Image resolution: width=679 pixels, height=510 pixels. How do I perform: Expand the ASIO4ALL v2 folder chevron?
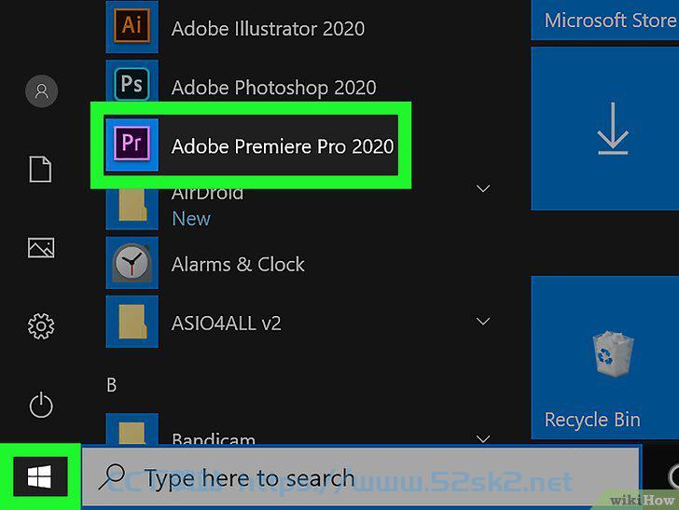(483, 322)
